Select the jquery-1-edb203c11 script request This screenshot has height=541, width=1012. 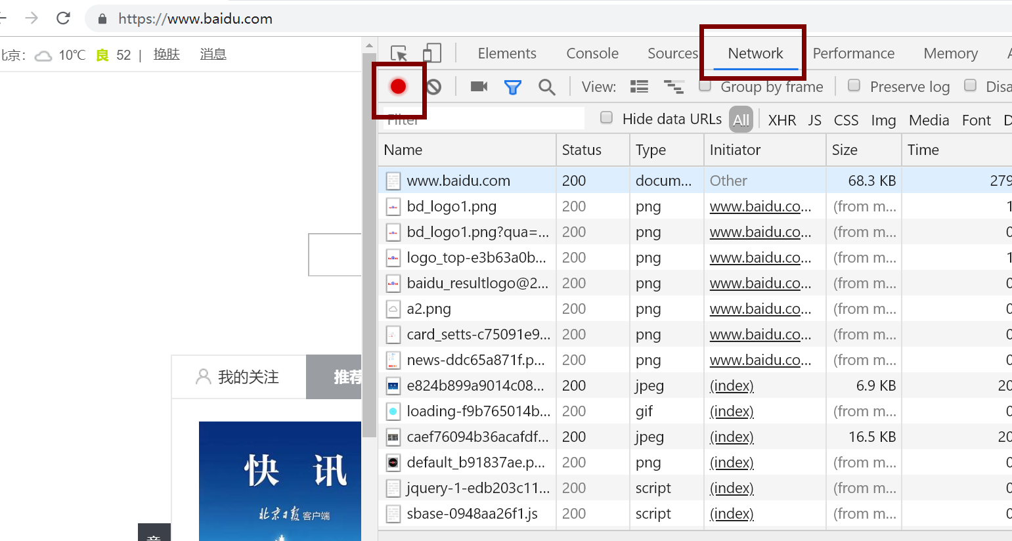coord(695,488)
